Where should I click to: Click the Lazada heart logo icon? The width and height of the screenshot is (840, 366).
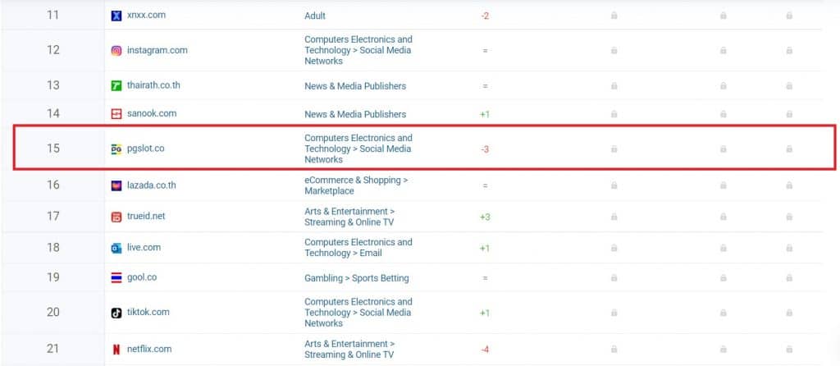coord(116,185)
